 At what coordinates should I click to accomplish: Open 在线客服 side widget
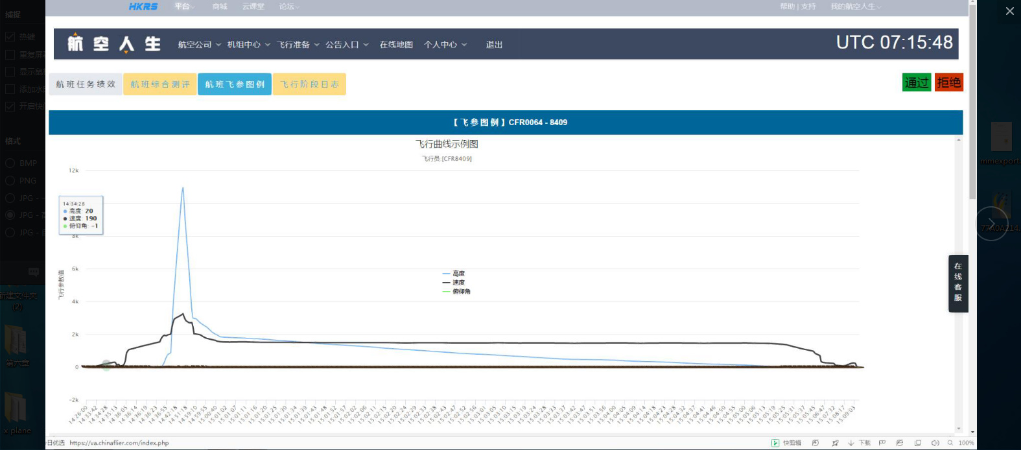point(958,283)
